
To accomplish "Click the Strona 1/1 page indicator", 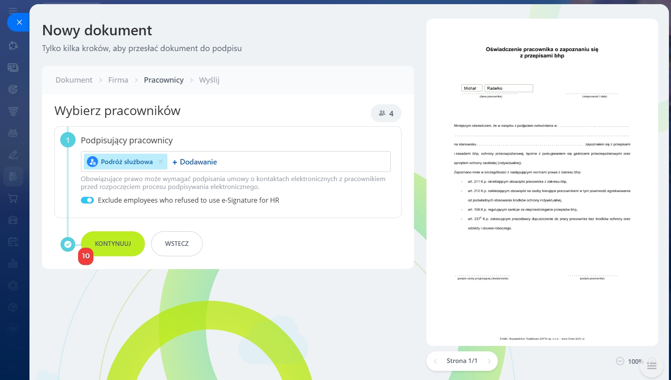I will [x=462, y=361].
